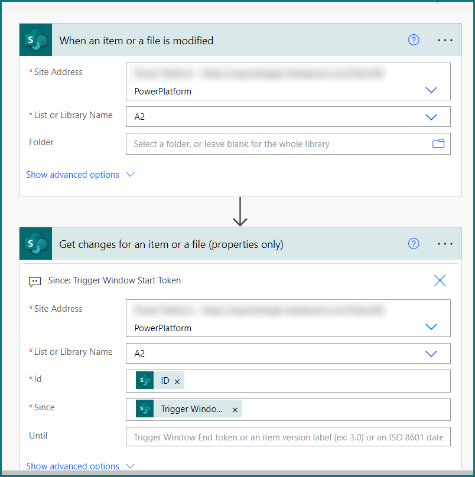Click SharePoint icon on modified trigger card
Image resolution: width=475 pixels, height=477 pixels.
point(35,40)
